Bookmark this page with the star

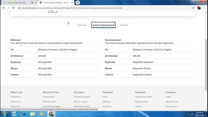pyautogui.click(x=193, y=8)
